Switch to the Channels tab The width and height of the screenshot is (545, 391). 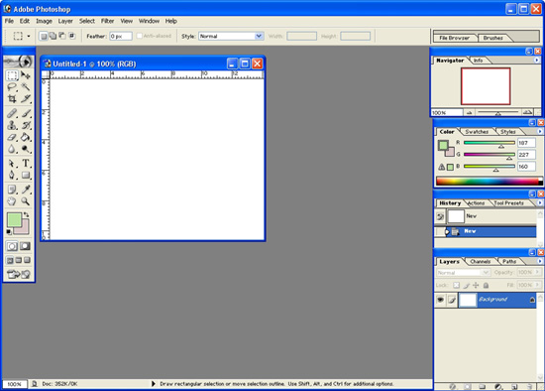[480, 261]
